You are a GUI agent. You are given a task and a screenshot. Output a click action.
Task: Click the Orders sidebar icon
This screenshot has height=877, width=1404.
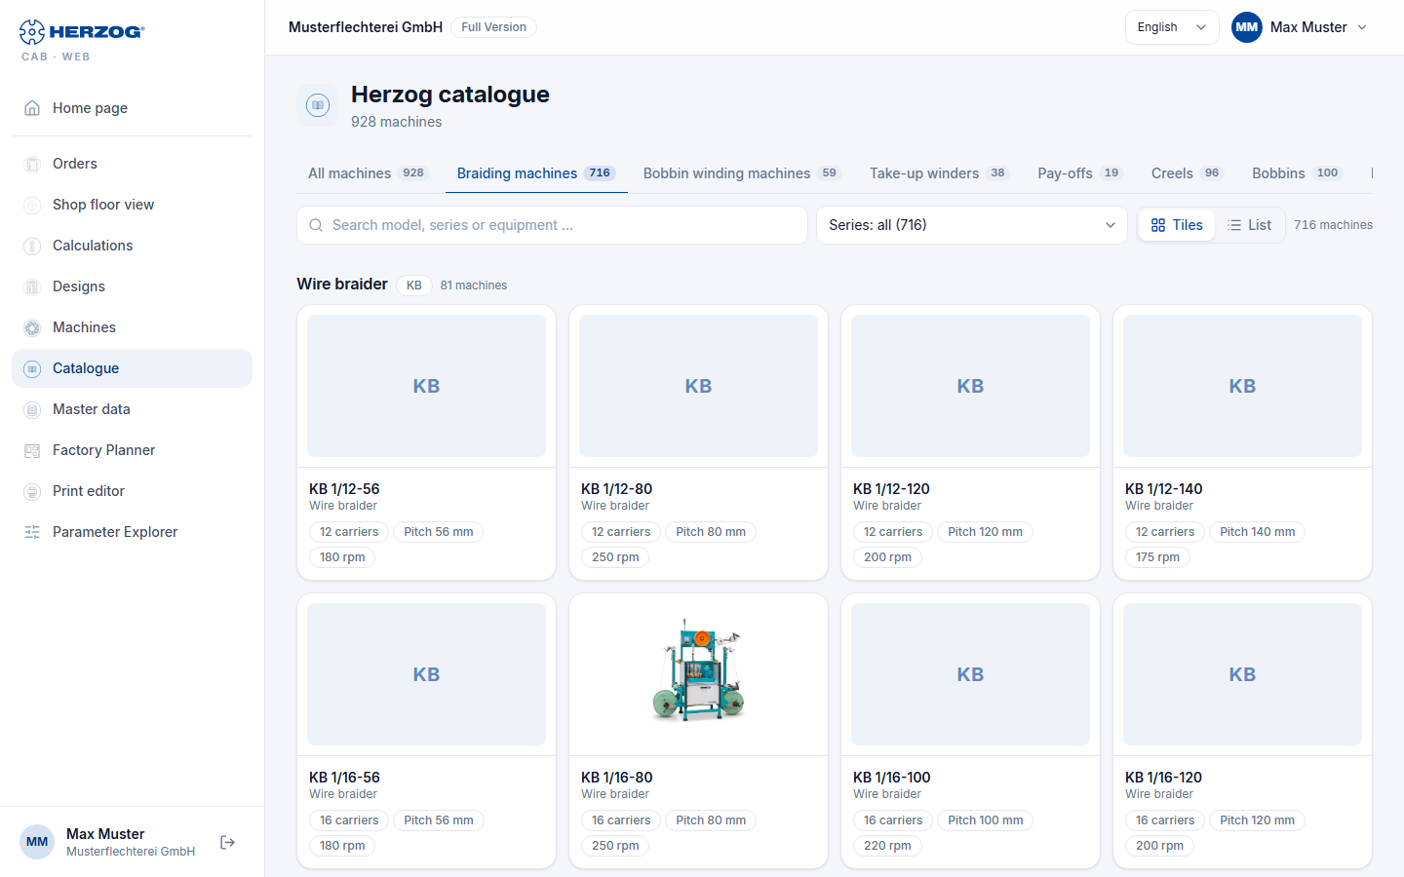32,164
